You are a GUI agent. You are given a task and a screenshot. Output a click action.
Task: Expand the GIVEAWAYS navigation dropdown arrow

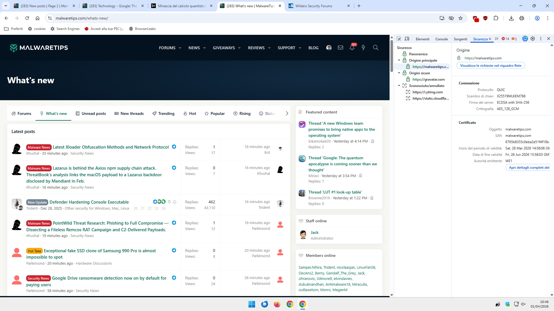coord(239,48)
